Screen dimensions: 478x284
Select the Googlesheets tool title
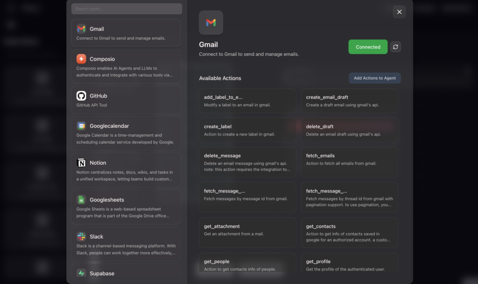click(107, 200)
